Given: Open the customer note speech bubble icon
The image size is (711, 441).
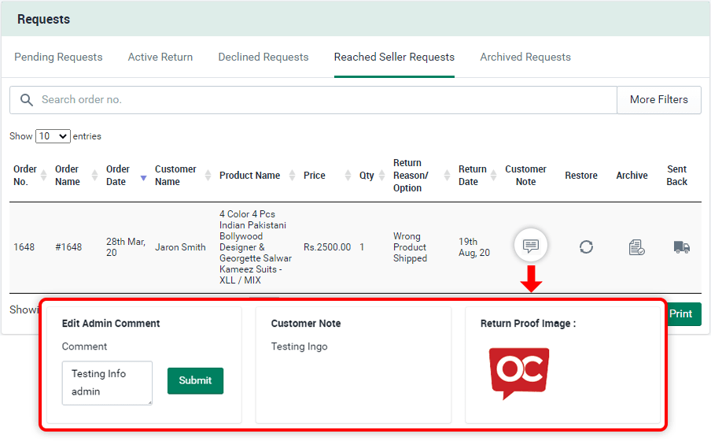Looking at the screenshot, I should click(531, 246).
